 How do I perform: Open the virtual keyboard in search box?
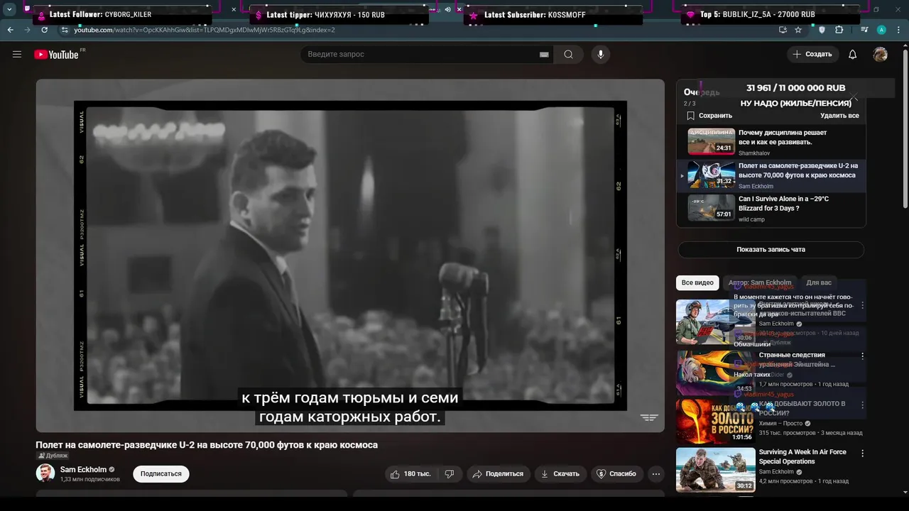544,55
